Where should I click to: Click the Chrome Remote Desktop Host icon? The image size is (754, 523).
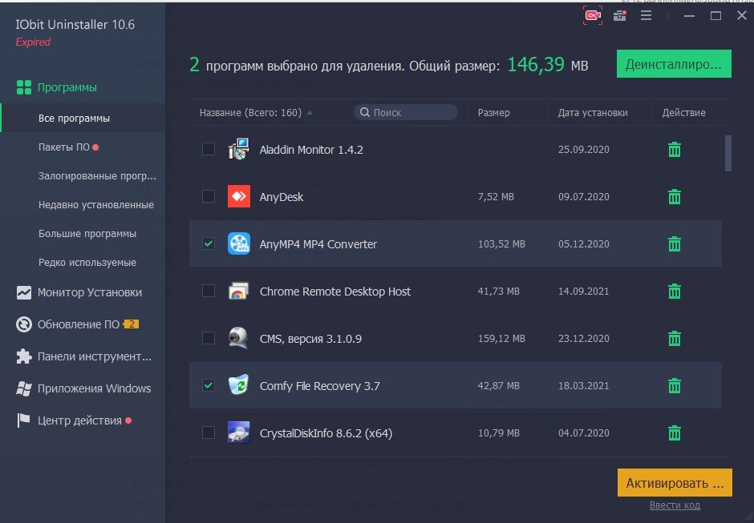[238, 291]
